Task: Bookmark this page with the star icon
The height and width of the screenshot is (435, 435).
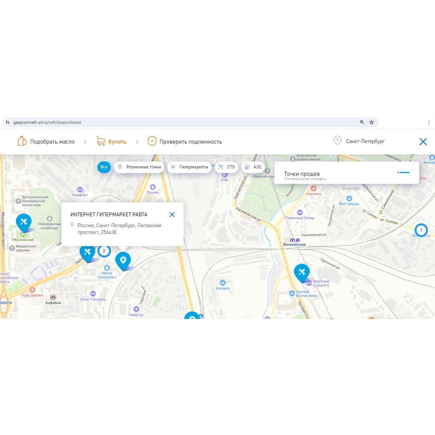Action: pos(371,122)
